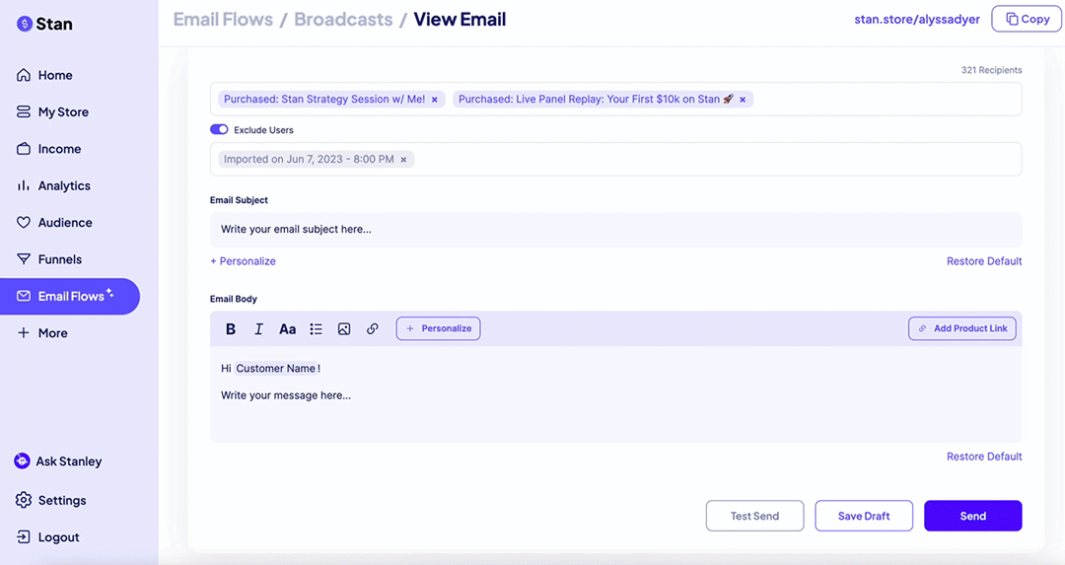Select Email Flows in sidebar
The width and height of the screenshot is (1065, 565).
pos(70,296)
